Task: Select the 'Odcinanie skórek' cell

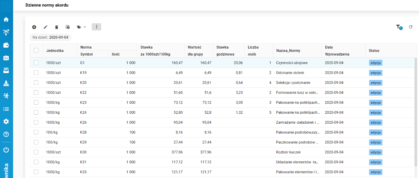Action: click(x=290, y=73)
